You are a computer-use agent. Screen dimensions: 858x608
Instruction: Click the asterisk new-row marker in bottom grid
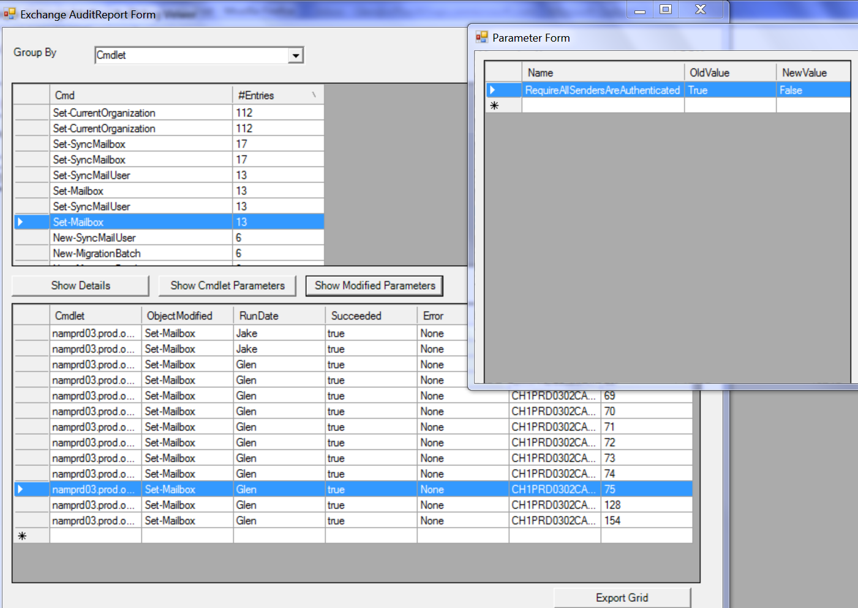(23, 535)
